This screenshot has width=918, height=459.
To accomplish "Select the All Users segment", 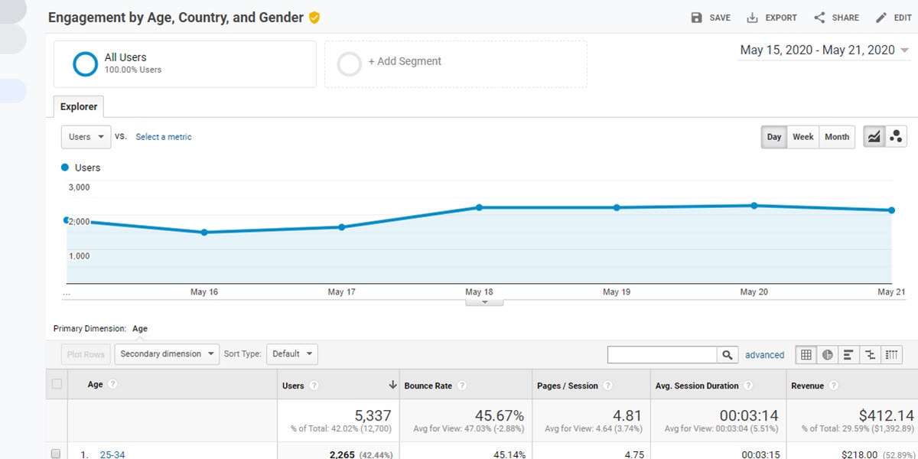I will (x=184, y=63).
